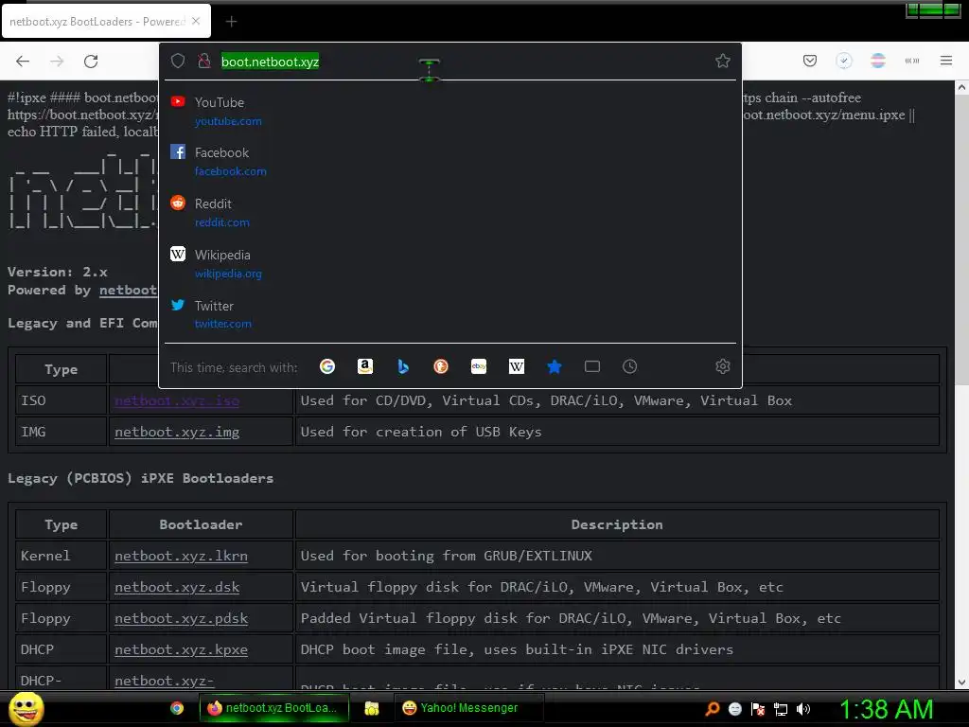Search bookmarks with star icon
The image size is (969, 727).
point(555,366)
